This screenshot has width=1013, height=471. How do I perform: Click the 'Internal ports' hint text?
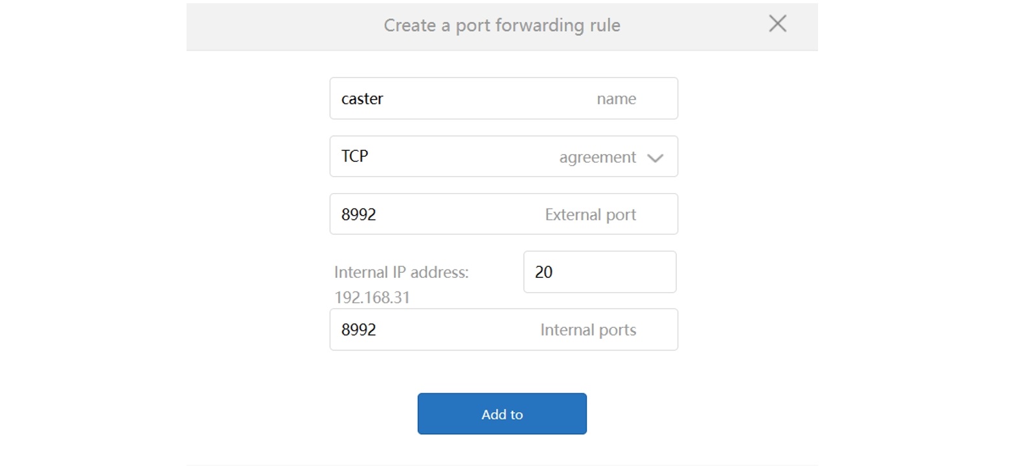(x=587, y=330)
